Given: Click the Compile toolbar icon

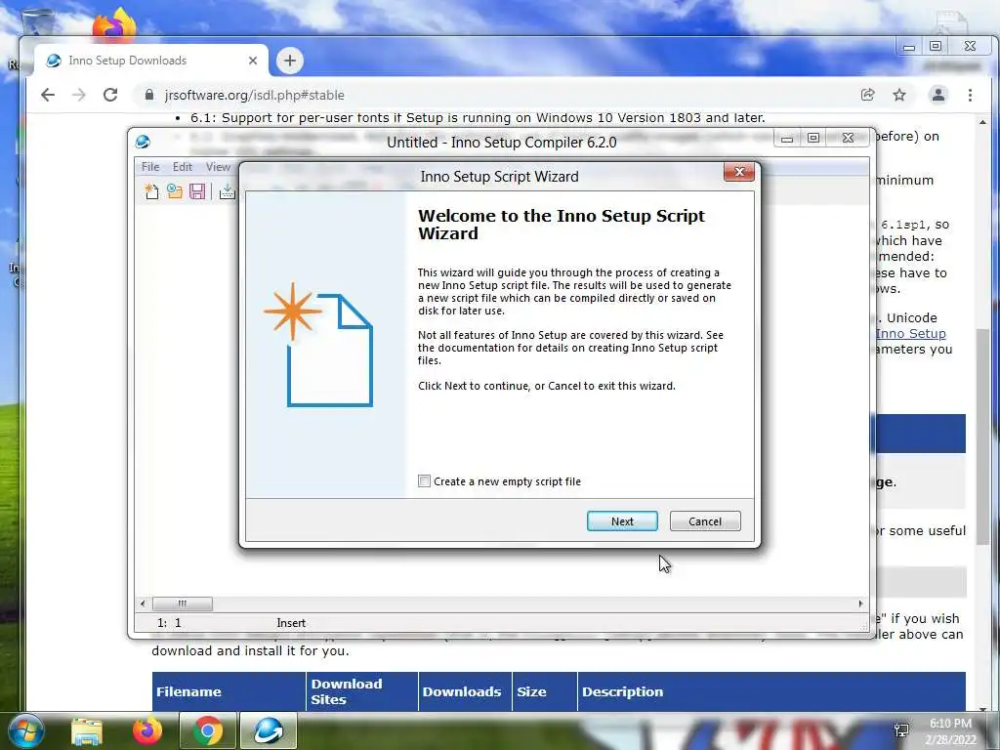Looking at the screenshot, I should coord(227,191).
